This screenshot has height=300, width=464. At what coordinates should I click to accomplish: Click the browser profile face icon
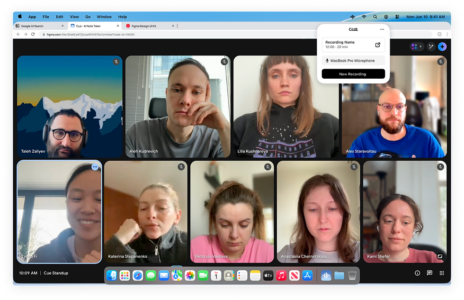coord(439,34)
